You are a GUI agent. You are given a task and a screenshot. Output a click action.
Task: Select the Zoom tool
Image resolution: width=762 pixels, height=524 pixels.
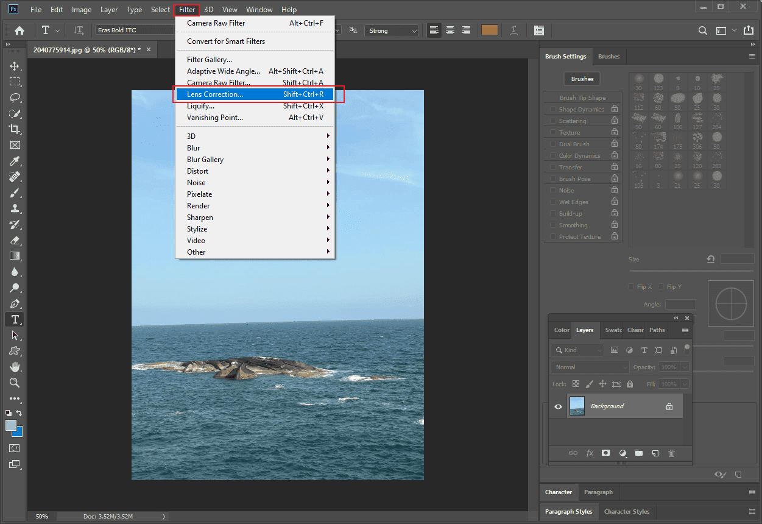(12, 383)
